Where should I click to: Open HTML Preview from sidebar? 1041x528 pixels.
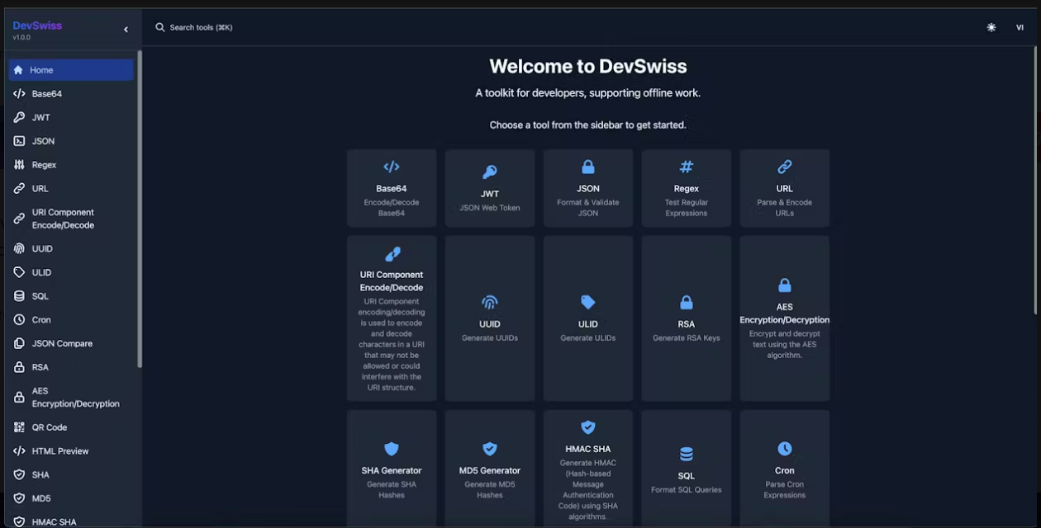pyautogui.click(x=71, y=451)
